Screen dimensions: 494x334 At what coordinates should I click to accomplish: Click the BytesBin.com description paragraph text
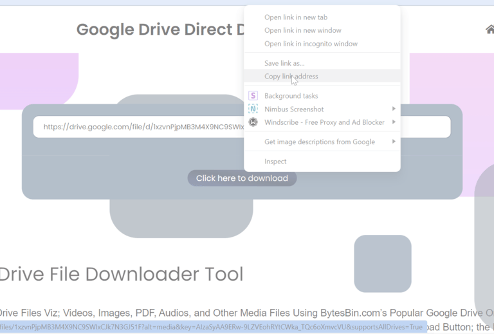247,313
